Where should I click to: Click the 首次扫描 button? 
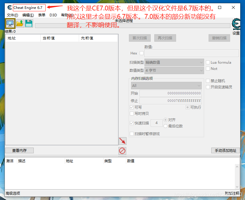[140, 38]
